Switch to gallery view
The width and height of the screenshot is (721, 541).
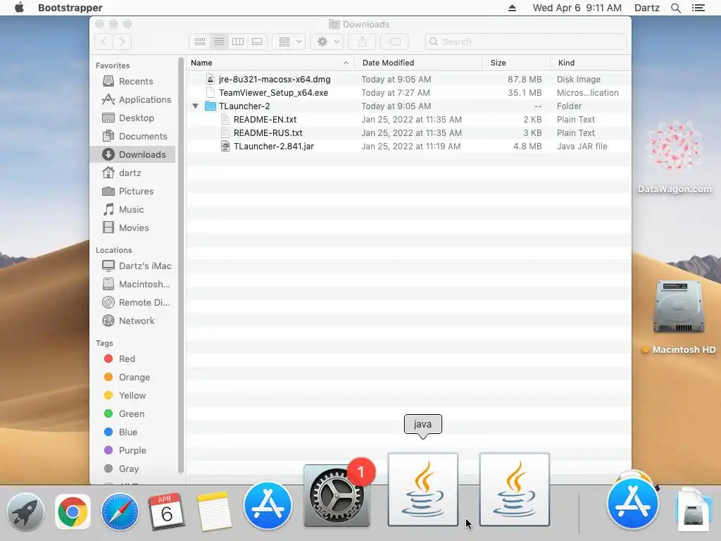257,42
